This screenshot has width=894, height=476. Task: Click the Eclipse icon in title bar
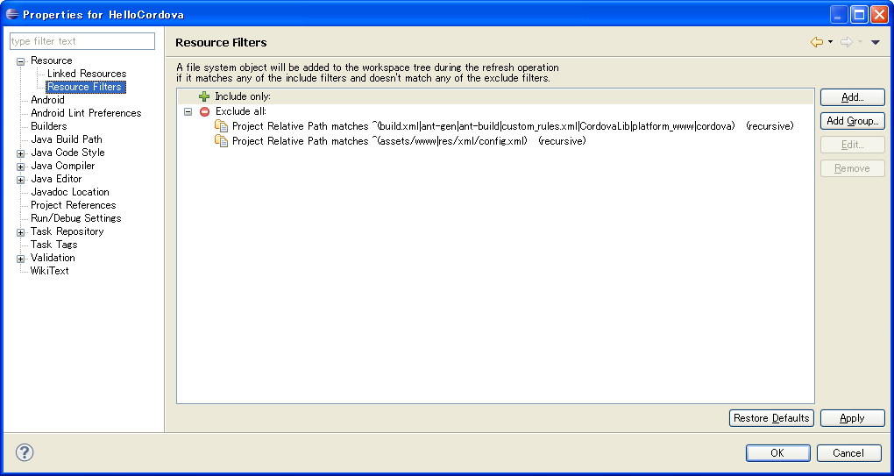pos(11,14)
